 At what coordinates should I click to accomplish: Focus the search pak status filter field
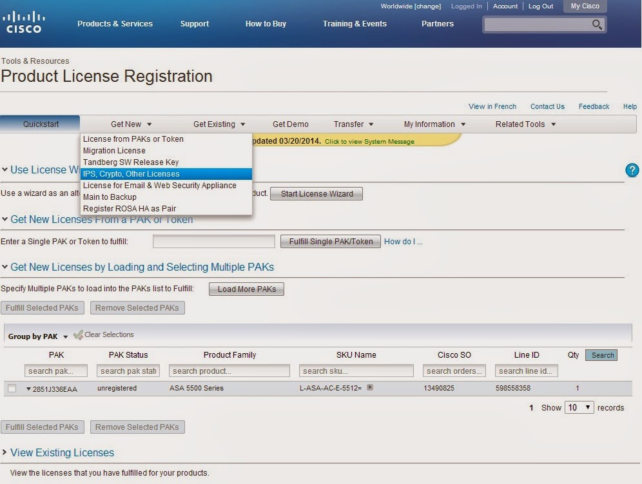pos(128,371)
